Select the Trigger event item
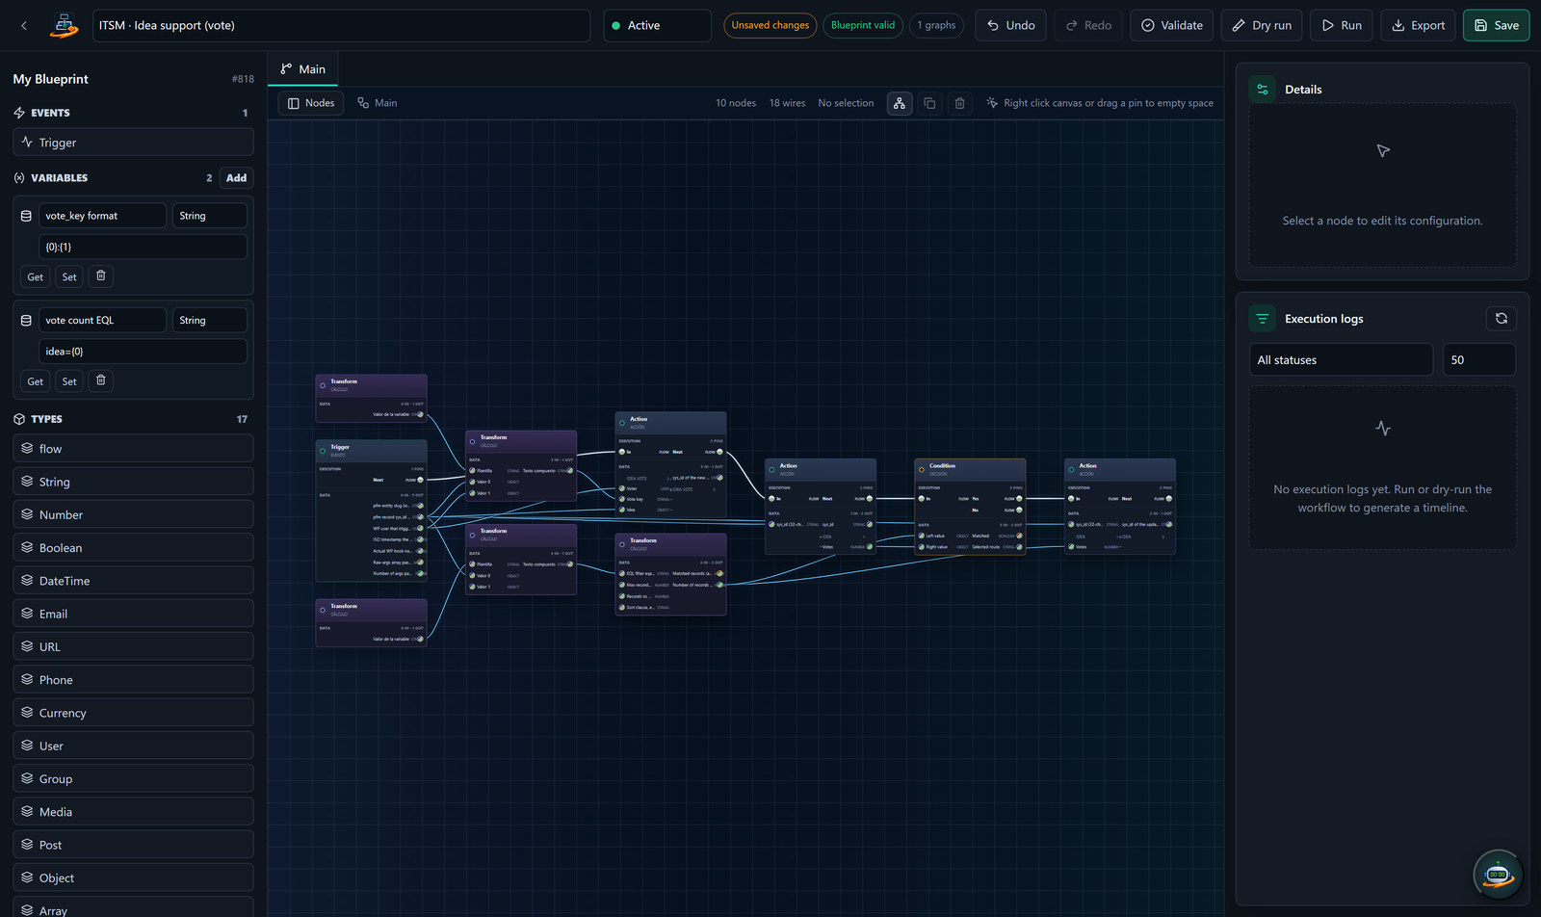This screenshot has height=917, width=1541. coord(133,143)
